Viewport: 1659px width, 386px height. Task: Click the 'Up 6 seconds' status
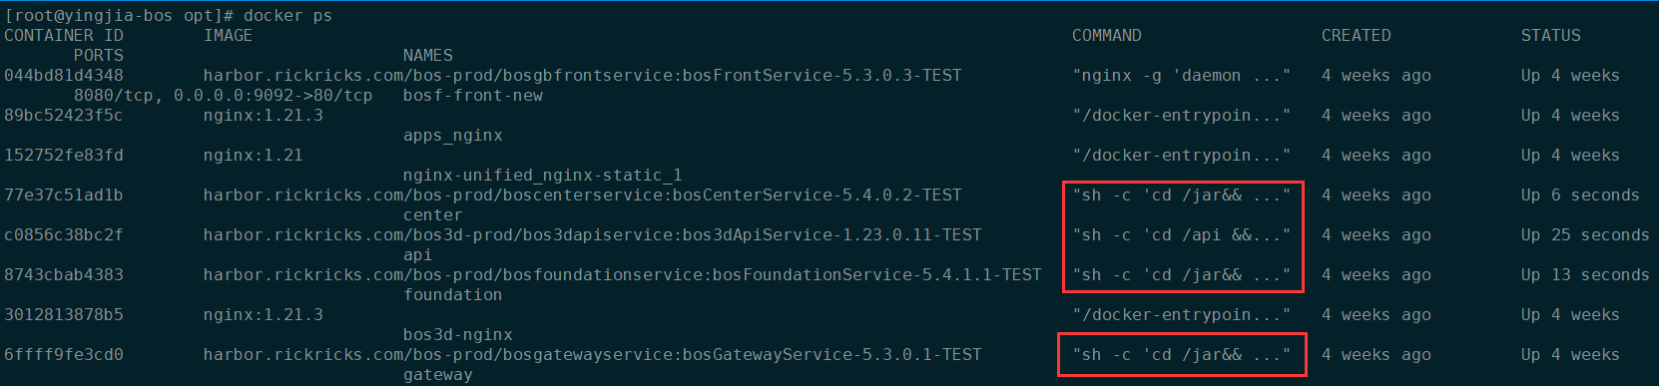pos(1580,194)
